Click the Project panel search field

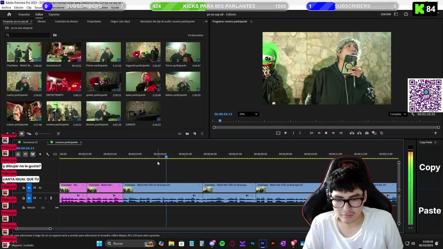(28, 35)
